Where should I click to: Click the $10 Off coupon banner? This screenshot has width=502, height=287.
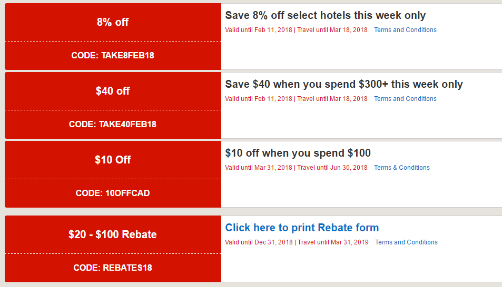coord(113,160)
